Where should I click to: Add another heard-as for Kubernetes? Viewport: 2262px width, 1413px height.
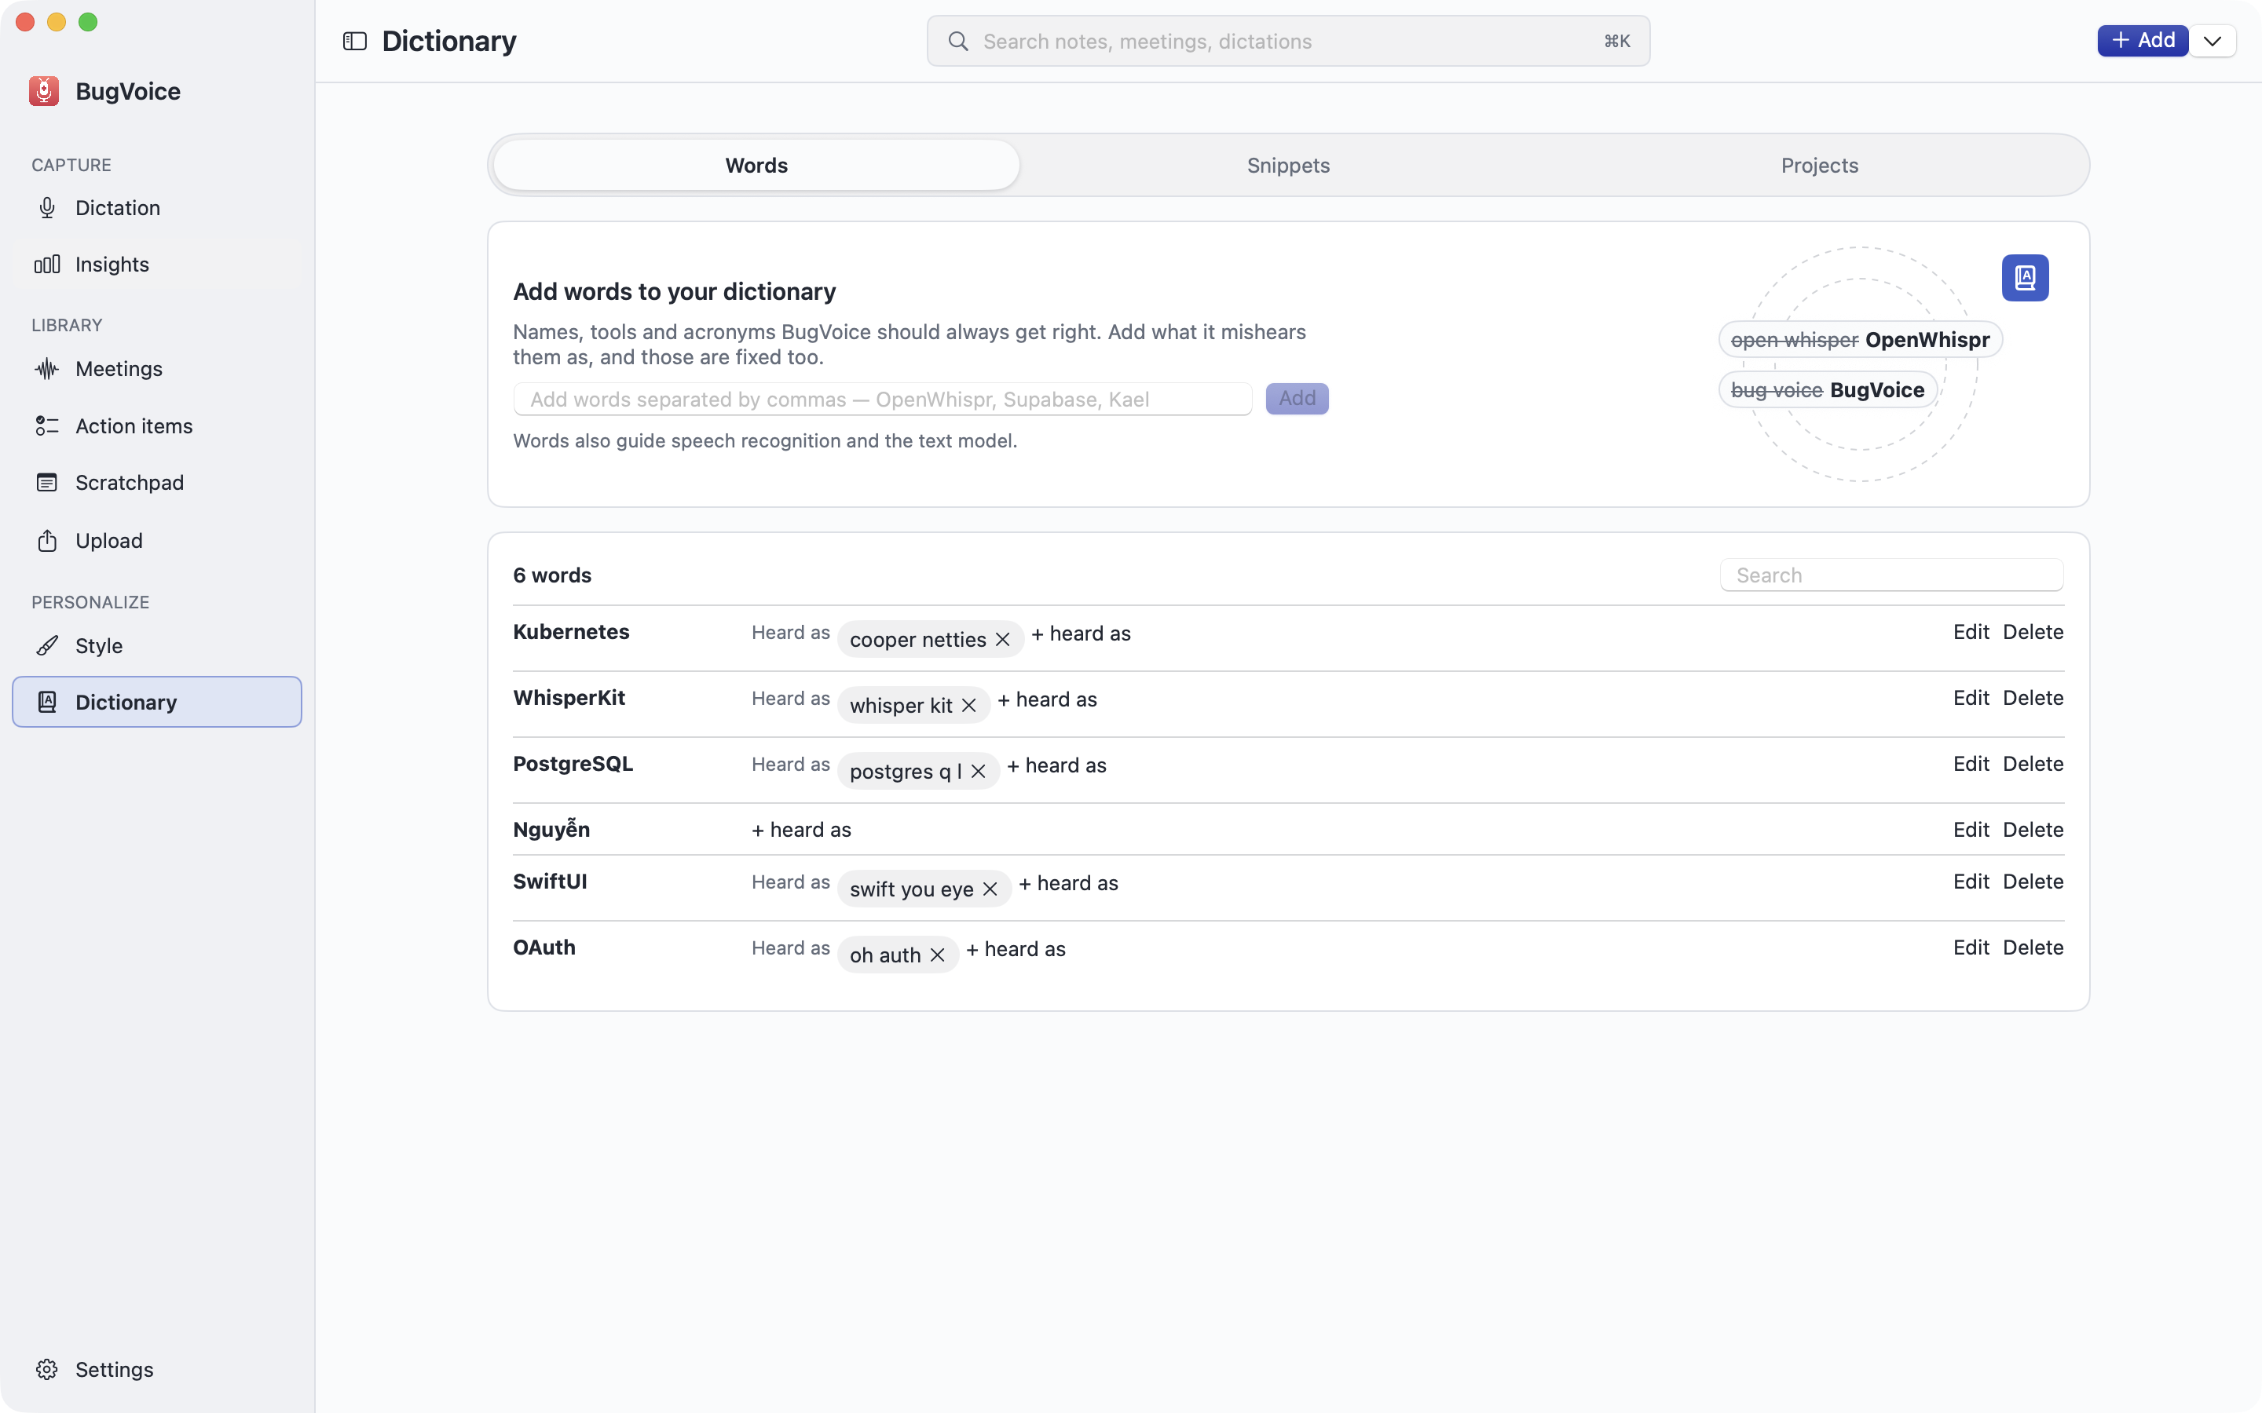1081,633
